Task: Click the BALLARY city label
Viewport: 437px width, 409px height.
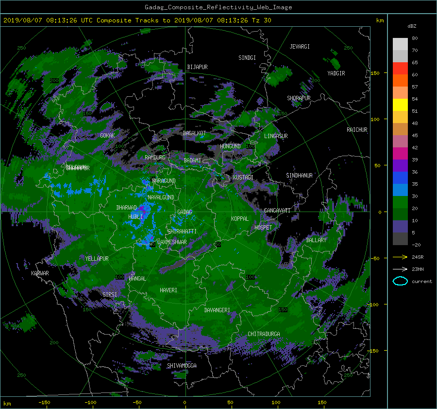Action: [x=316, y=240]
